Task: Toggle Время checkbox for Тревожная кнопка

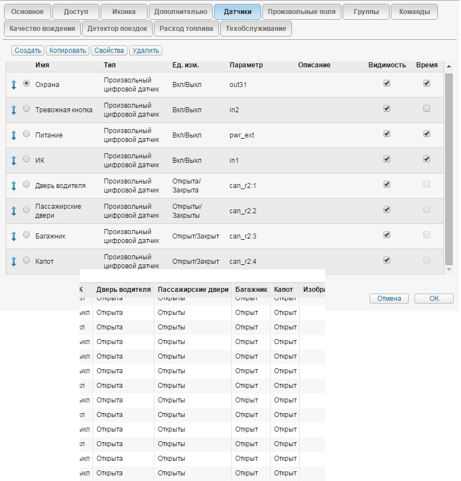Action: pyautogui.click(x=427, y=109)
